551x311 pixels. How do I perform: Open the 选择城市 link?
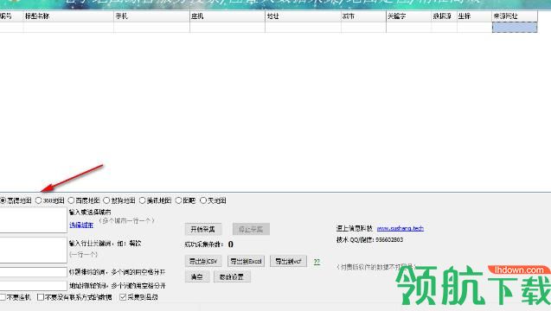point(81,225)
